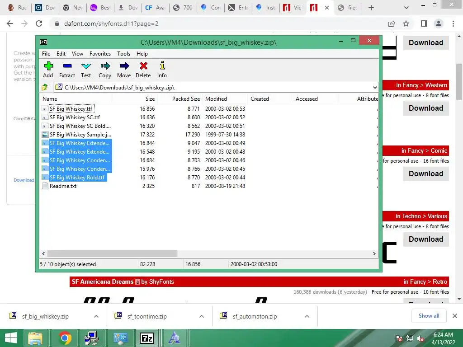Click the file list left scroll arrow
The width and height of the screenshot is (463, 347).
click(x=44, y=254)
